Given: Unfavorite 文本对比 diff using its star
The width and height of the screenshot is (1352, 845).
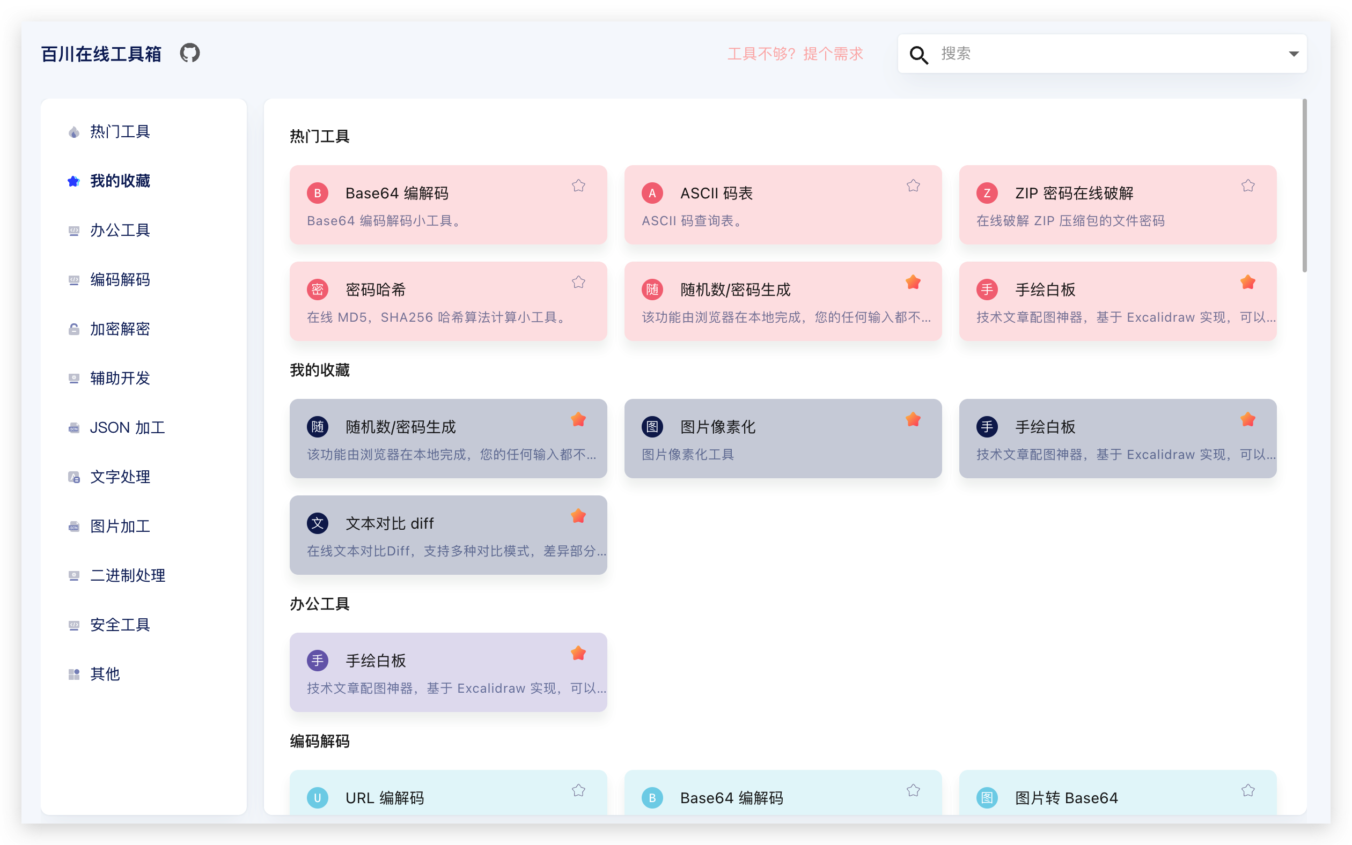Looking at the screenshot, I should click(579, 516).
